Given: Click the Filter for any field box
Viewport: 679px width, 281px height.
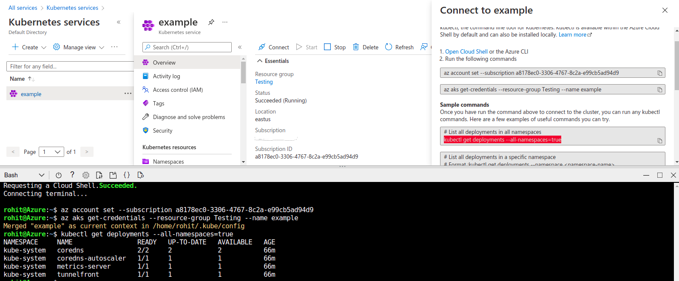Looking at the screenshot, I should 70,66.
